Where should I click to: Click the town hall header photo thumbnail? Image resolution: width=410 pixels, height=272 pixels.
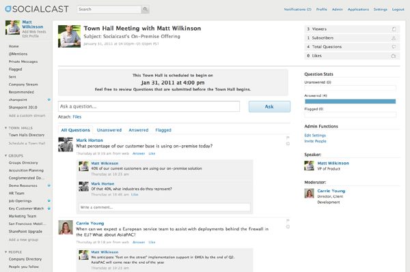[x=69, y=36]
